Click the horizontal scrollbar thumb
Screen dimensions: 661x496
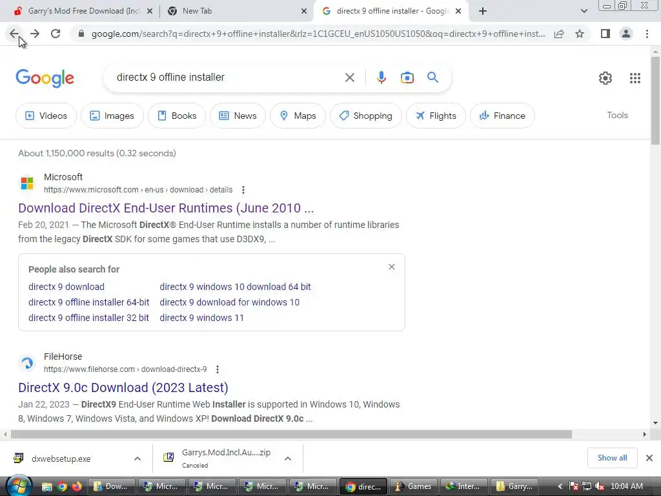(x=291, y=435)
